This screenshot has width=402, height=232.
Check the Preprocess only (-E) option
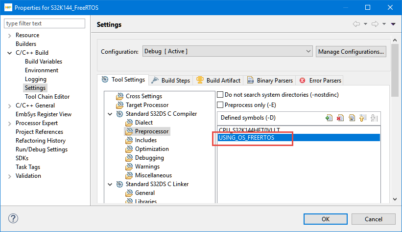220,105
